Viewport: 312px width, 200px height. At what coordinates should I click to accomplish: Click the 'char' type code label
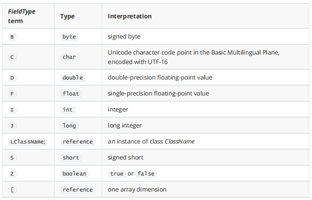[x=69, y=57]
